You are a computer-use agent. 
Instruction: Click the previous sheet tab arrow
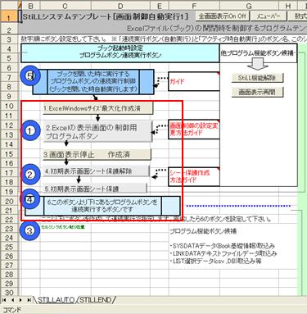(x=13, y=300)
